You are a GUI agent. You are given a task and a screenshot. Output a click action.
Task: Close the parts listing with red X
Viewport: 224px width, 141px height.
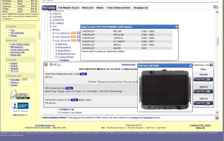[46, 65]
